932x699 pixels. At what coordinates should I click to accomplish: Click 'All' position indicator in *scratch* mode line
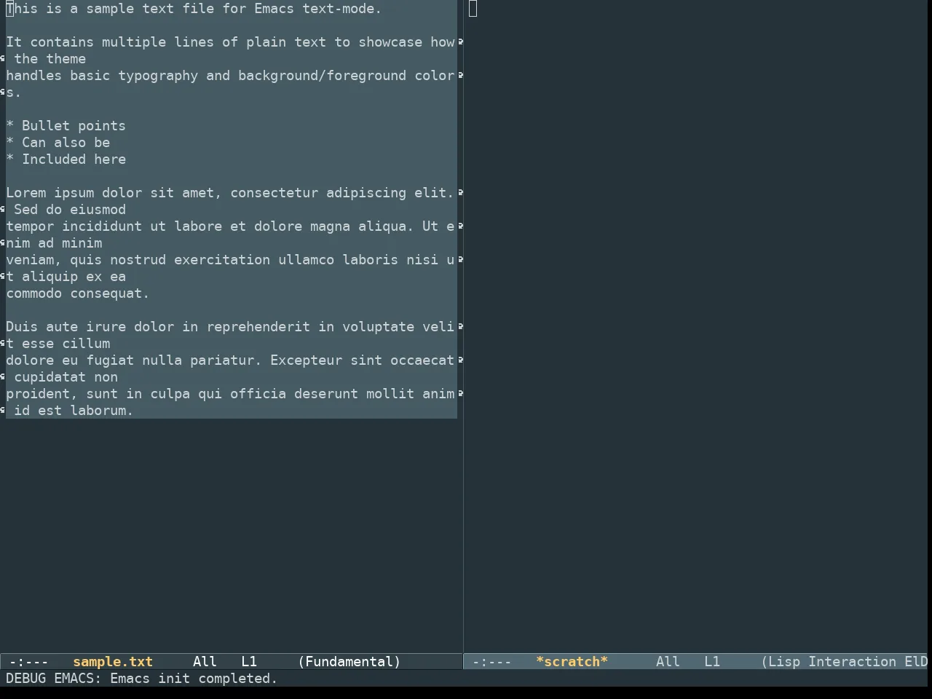click(x=668, y=662)
